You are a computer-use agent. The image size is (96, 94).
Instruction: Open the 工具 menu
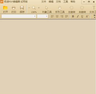tap(65, 2)
